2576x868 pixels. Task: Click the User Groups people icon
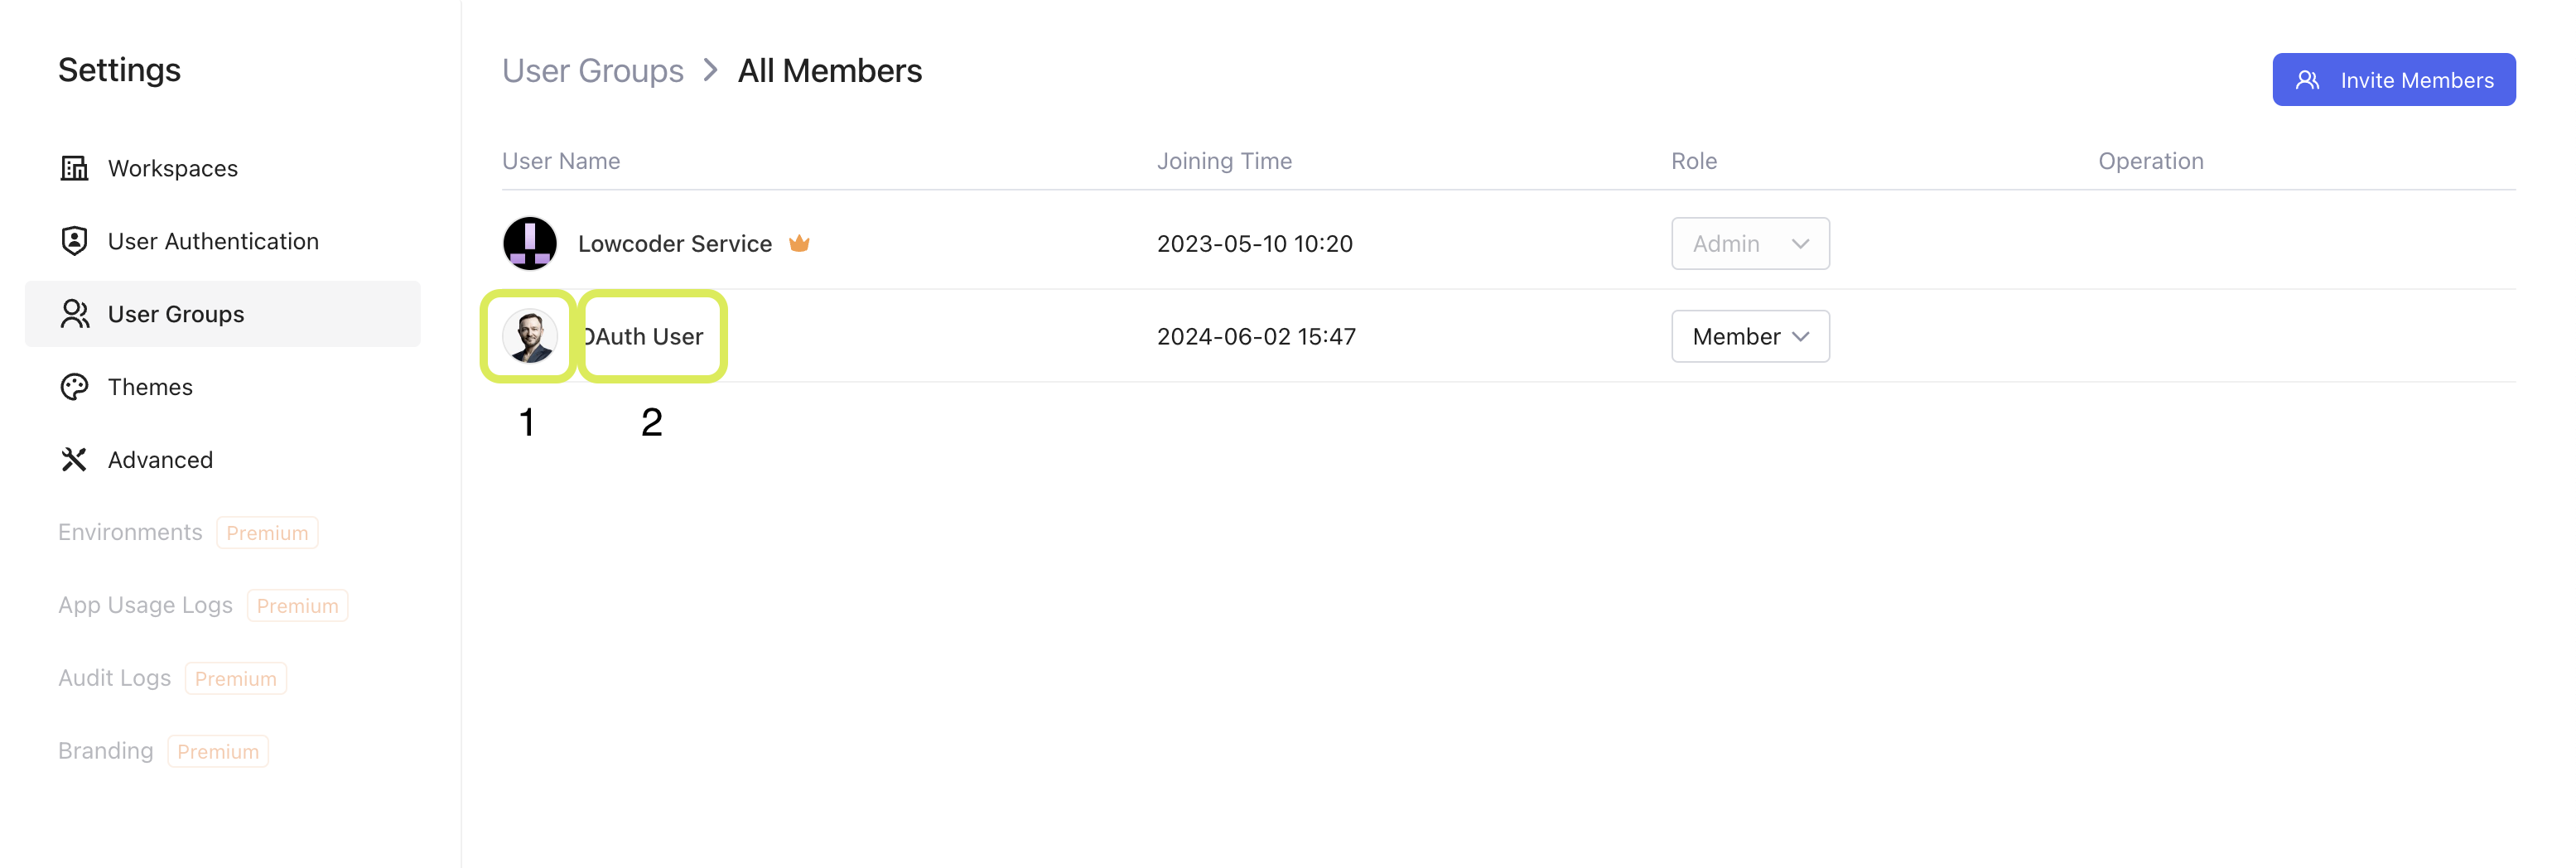(74, 314)
